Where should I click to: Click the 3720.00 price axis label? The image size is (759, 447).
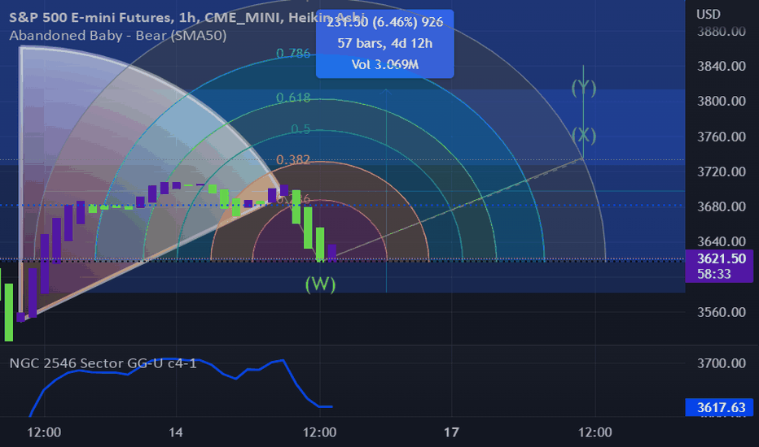coord(722,171)
